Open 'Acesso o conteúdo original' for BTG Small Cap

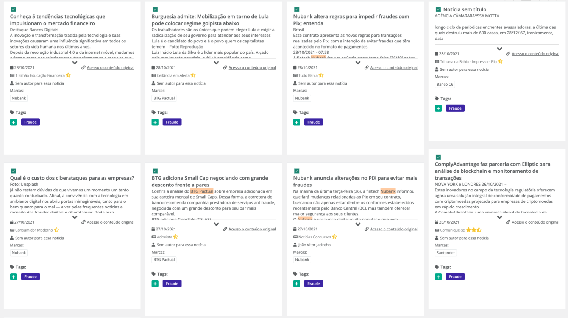tap(252, 229)
